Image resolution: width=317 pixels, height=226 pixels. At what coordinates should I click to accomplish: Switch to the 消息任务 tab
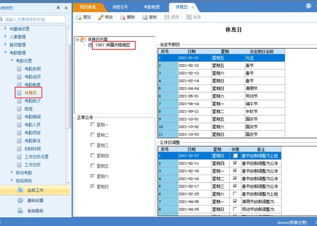(x=120, y=7)
